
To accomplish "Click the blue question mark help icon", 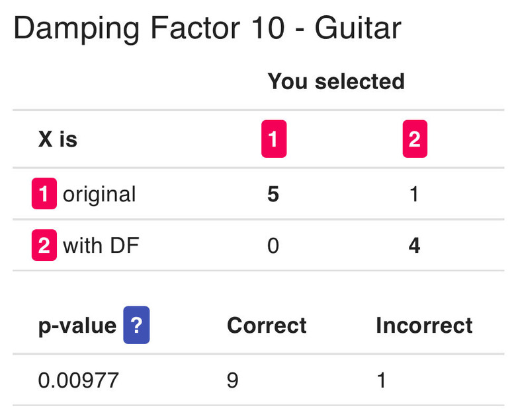I will 136,325.
